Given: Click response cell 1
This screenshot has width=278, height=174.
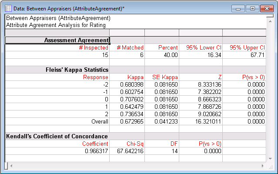Looking at the screenshot, I should (57, 107).
